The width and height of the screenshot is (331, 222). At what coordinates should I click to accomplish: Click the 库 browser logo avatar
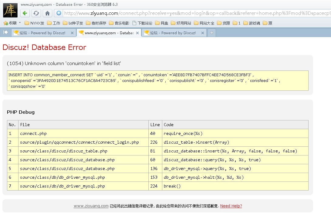pyautogui.click(x=10, y=10)
